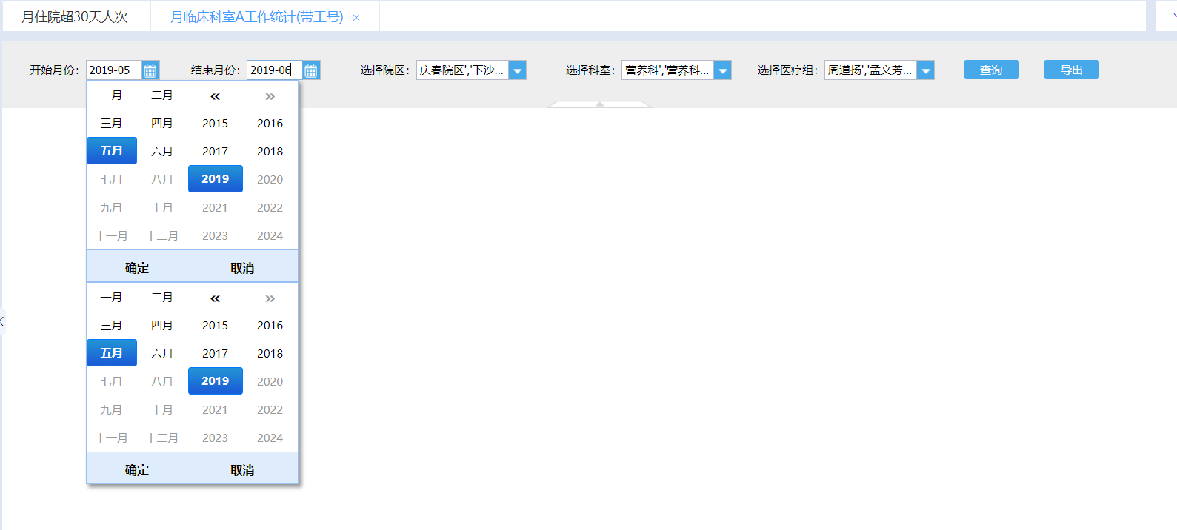Choose 一月 in the lower month picker

tap(111, 298)
